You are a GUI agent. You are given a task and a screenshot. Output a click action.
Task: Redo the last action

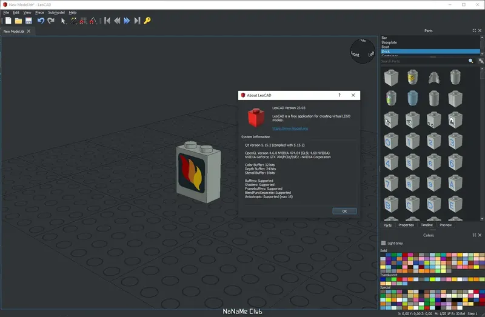[51, 21]
